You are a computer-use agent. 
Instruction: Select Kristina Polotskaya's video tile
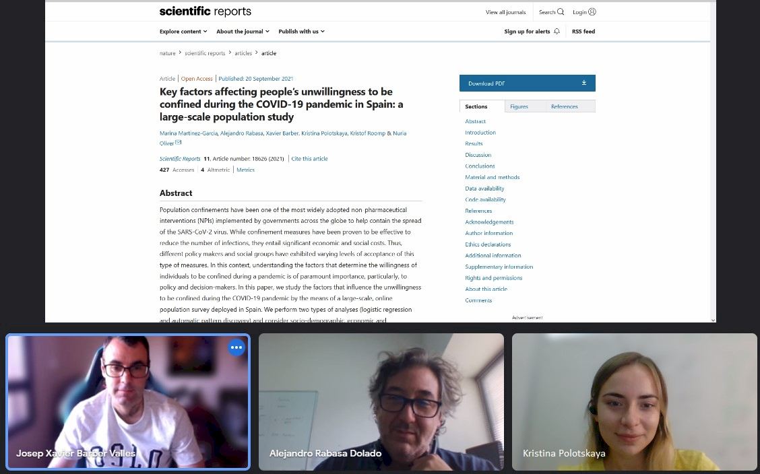point(635,402)
